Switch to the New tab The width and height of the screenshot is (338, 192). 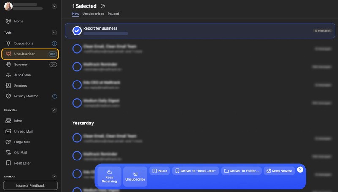76,14
